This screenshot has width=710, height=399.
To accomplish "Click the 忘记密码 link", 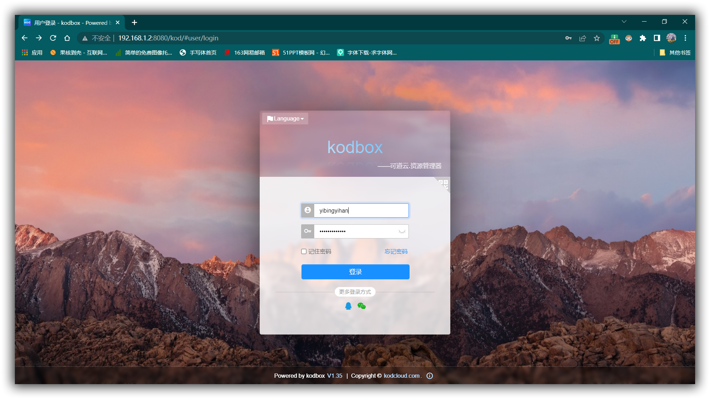I will (396, 252).
